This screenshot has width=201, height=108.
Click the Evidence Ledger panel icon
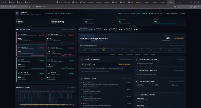coord(82,79)
